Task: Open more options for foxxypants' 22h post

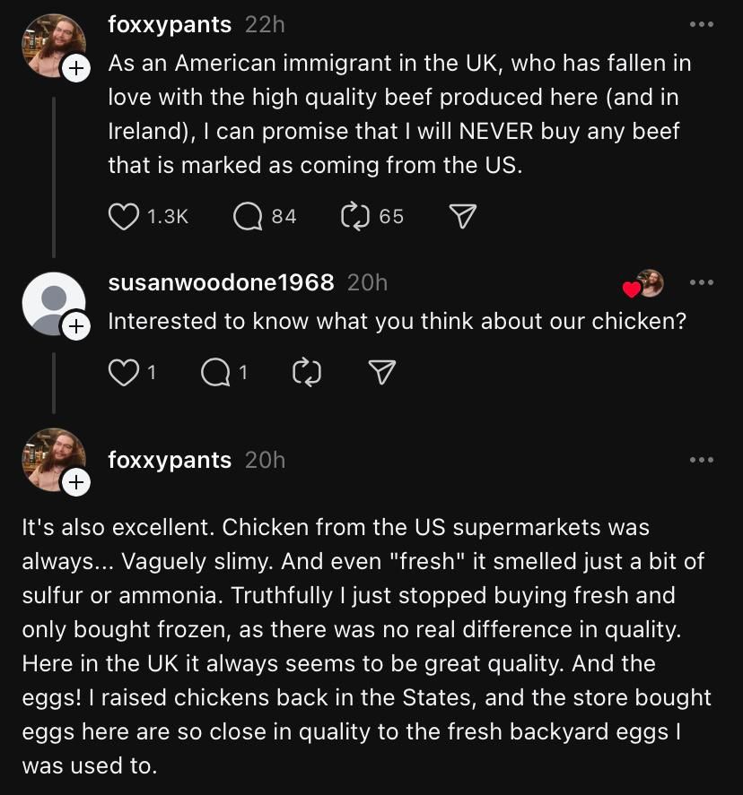Action: click(702, 24)
